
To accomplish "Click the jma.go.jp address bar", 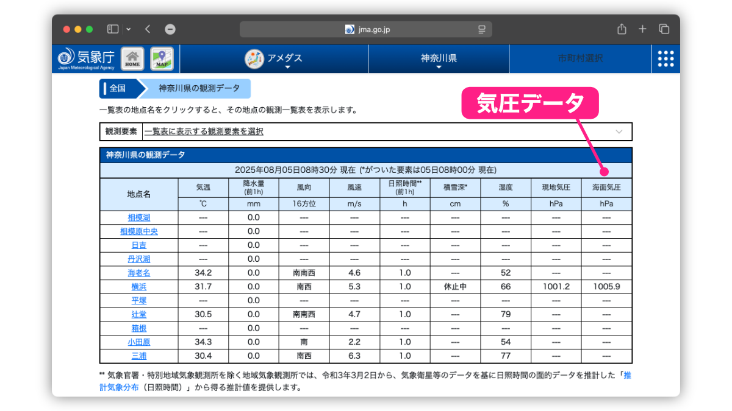I will pos(366,29).
